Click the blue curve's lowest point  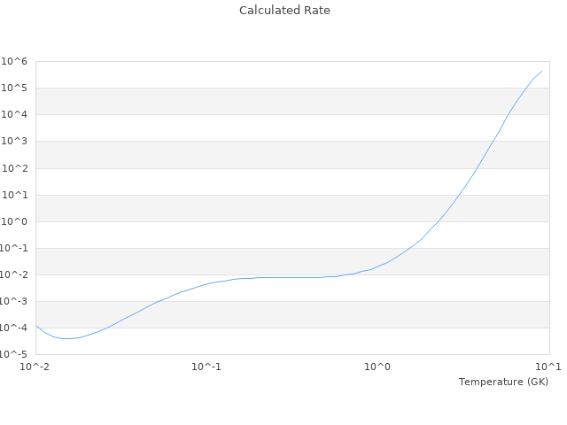click(66, 338)
